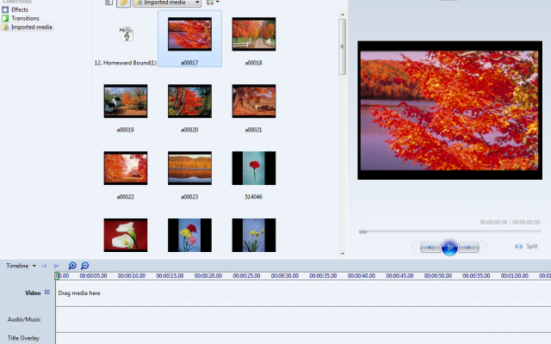551x344 pixels.
Task: Click the media list scroll down arrow
Action: 343,254
